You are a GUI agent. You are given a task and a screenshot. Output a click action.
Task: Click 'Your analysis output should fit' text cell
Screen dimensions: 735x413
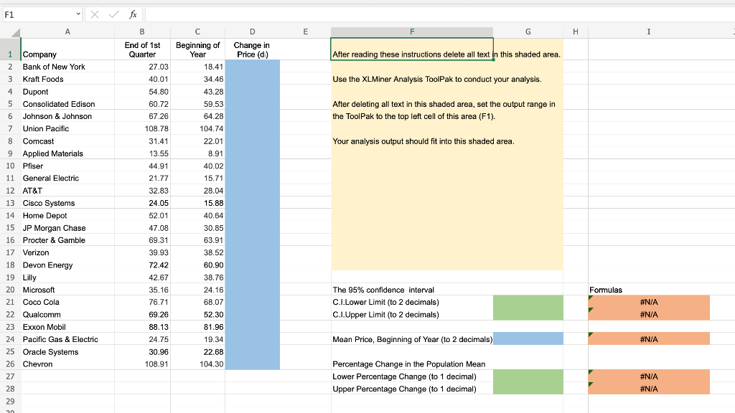click(412, 141)
